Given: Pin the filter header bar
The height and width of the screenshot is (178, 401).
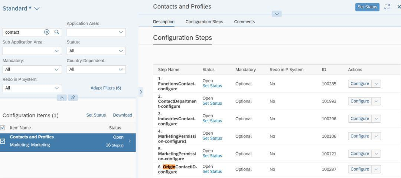Looking at the screenshot, I should [x=73, y=98].
